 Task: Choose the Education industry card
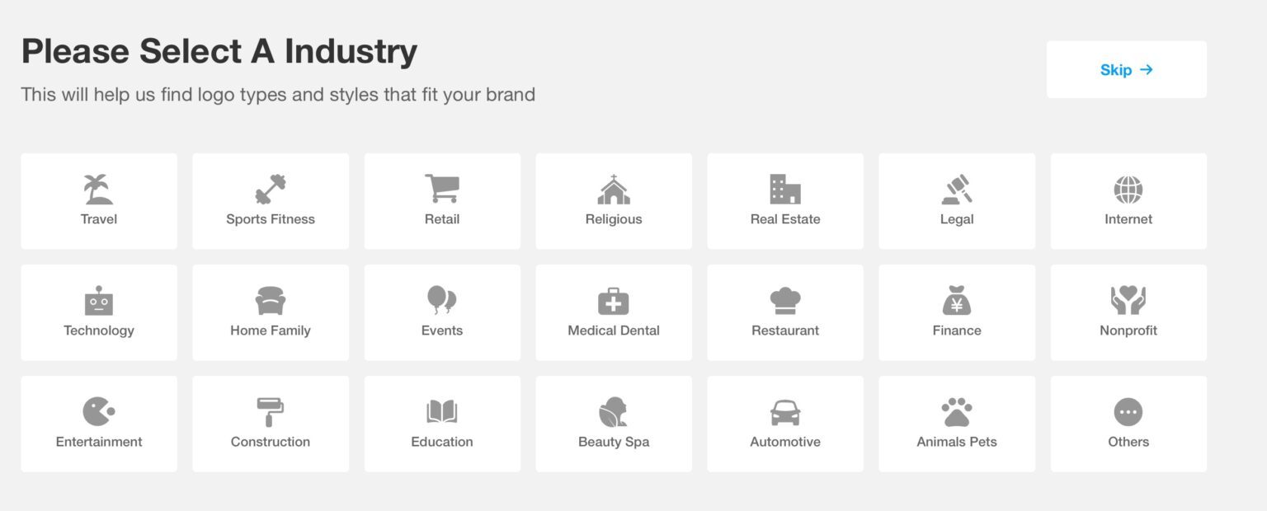442,424
